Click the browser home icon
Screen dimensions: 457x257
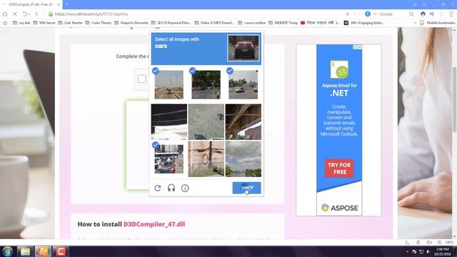(5, 14)
